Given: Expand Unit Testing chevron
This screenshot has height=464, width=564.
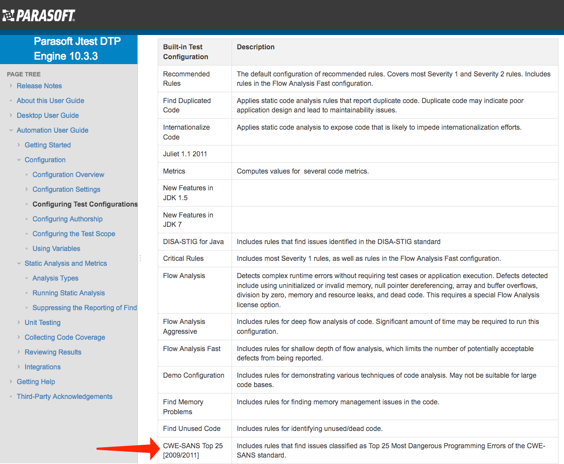Looking at the screenshot, I should [19, 322].
